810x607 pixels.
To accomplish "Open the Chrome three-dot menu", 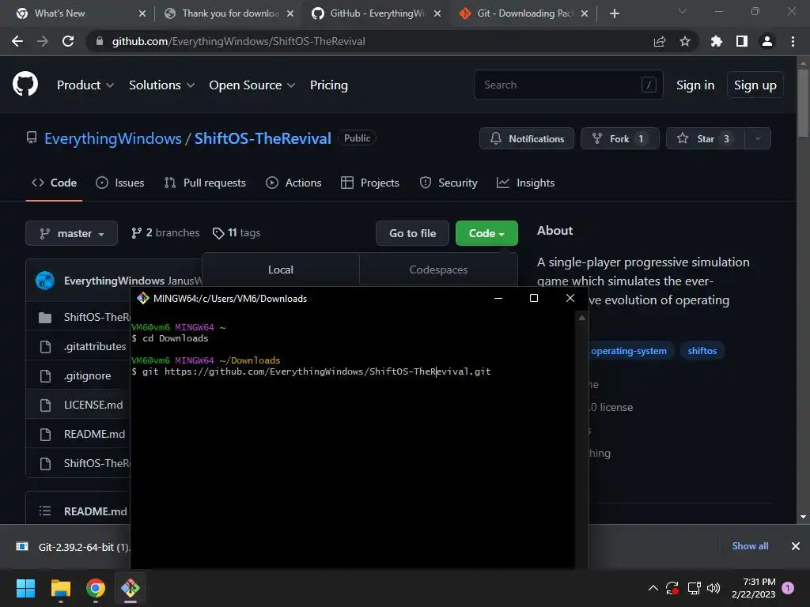I will (x=793, y=41).
